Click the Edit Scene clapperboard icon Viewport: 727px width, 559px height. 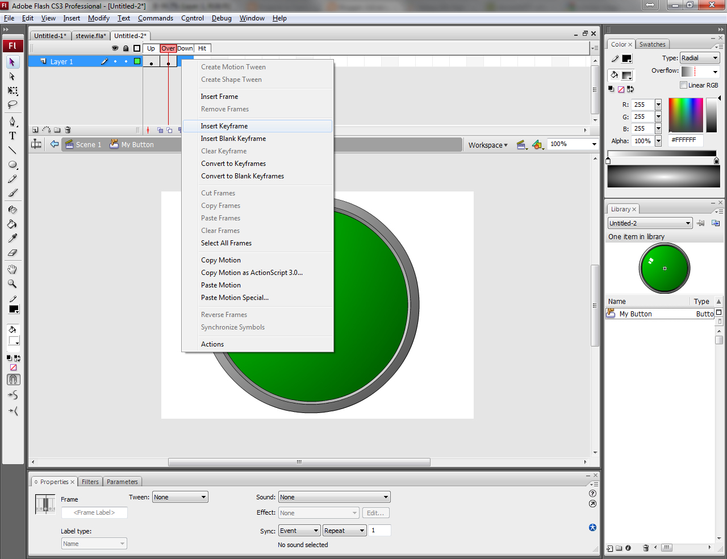pyautogui.click(x=521, y=145)
